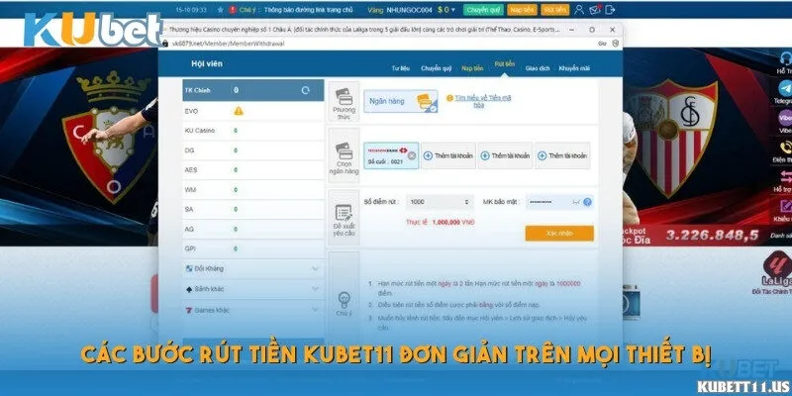The height and width of the screenshot is (396, 792).
Task: Click the Phương thức card icon
Action: click(344, 96)
